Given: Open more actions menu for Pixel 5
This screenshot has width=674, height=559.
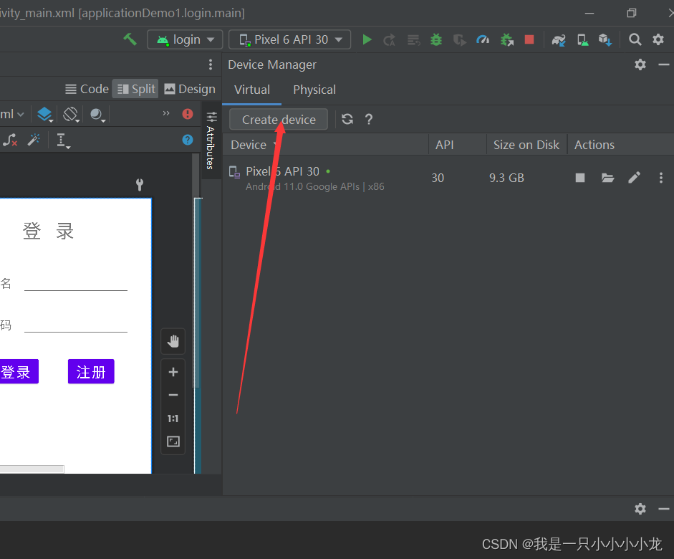Looking at the screenshot, I should tap(660, 178).
